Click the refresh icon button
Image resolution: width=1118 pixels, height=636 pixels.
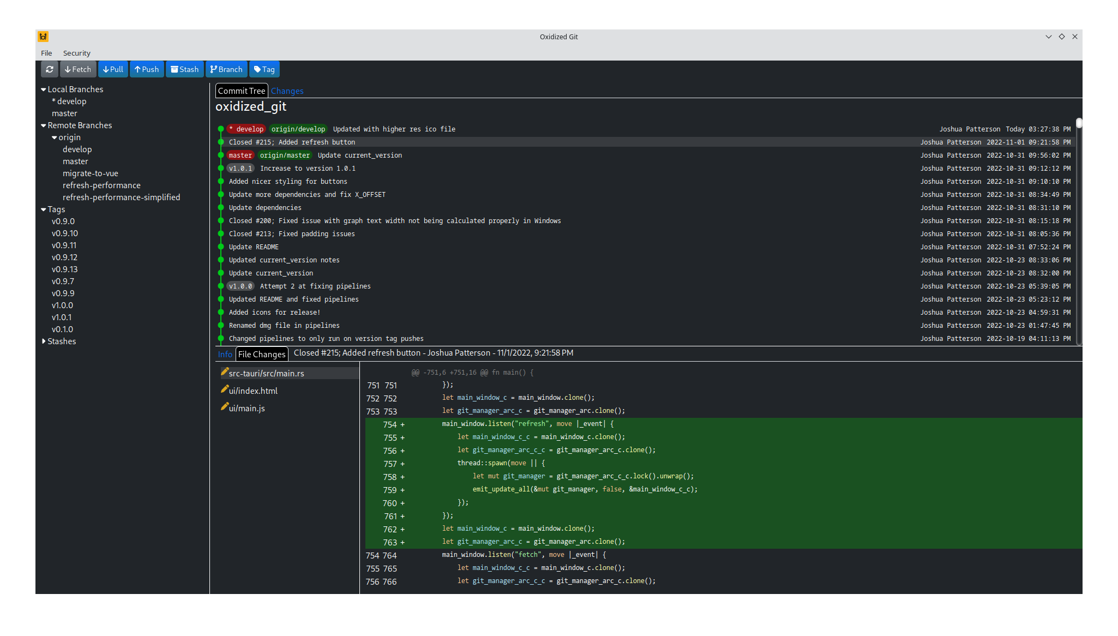click(50, 69)
